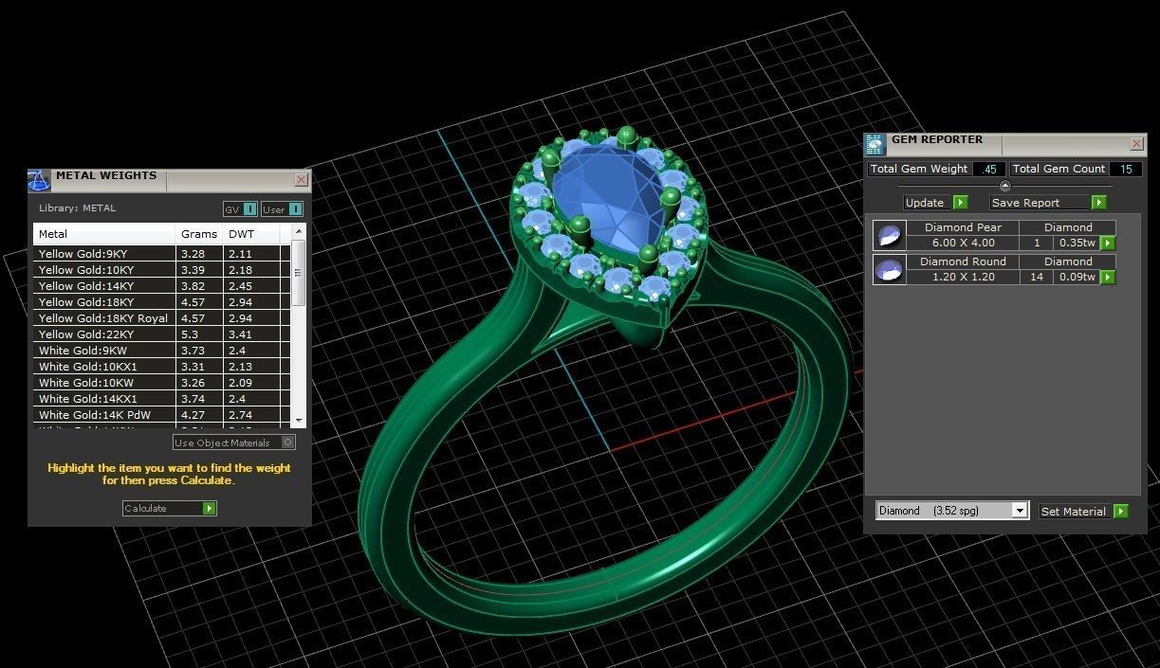Viewport: 1160px width, 668px height.
Task: Click the Total Gem Count value field
Action: [x=1125, y=169]
